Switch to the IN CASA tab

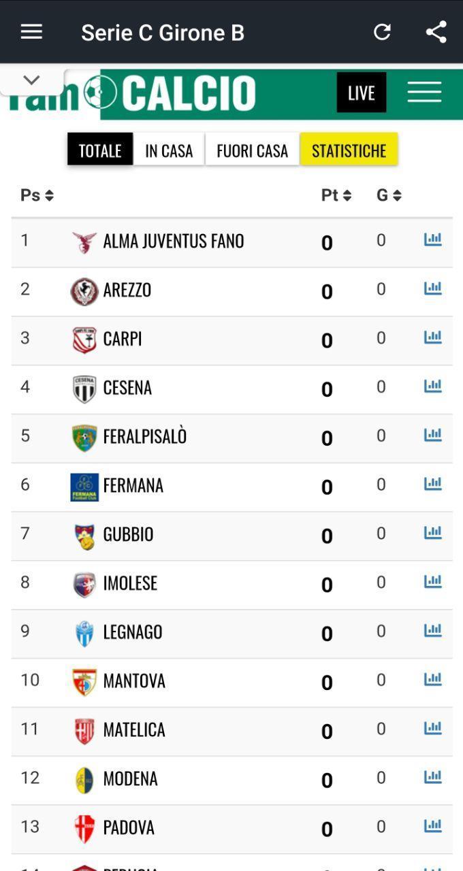168,150
